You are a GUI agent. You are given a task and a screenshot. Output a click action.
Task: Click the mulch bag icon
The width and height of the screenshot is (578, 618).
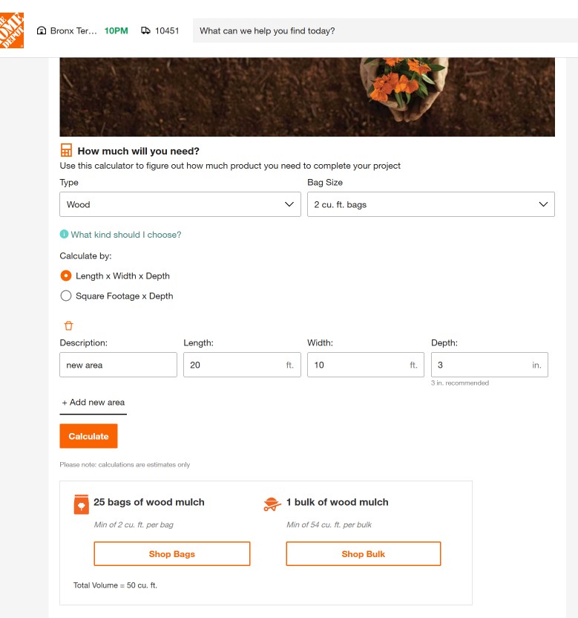[x=82, y=504]
